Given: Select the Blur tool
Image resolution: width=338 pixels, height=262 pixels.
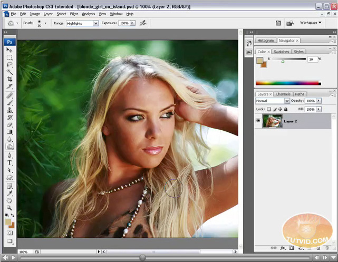Looking at the screenshot, I should point(9,139).
